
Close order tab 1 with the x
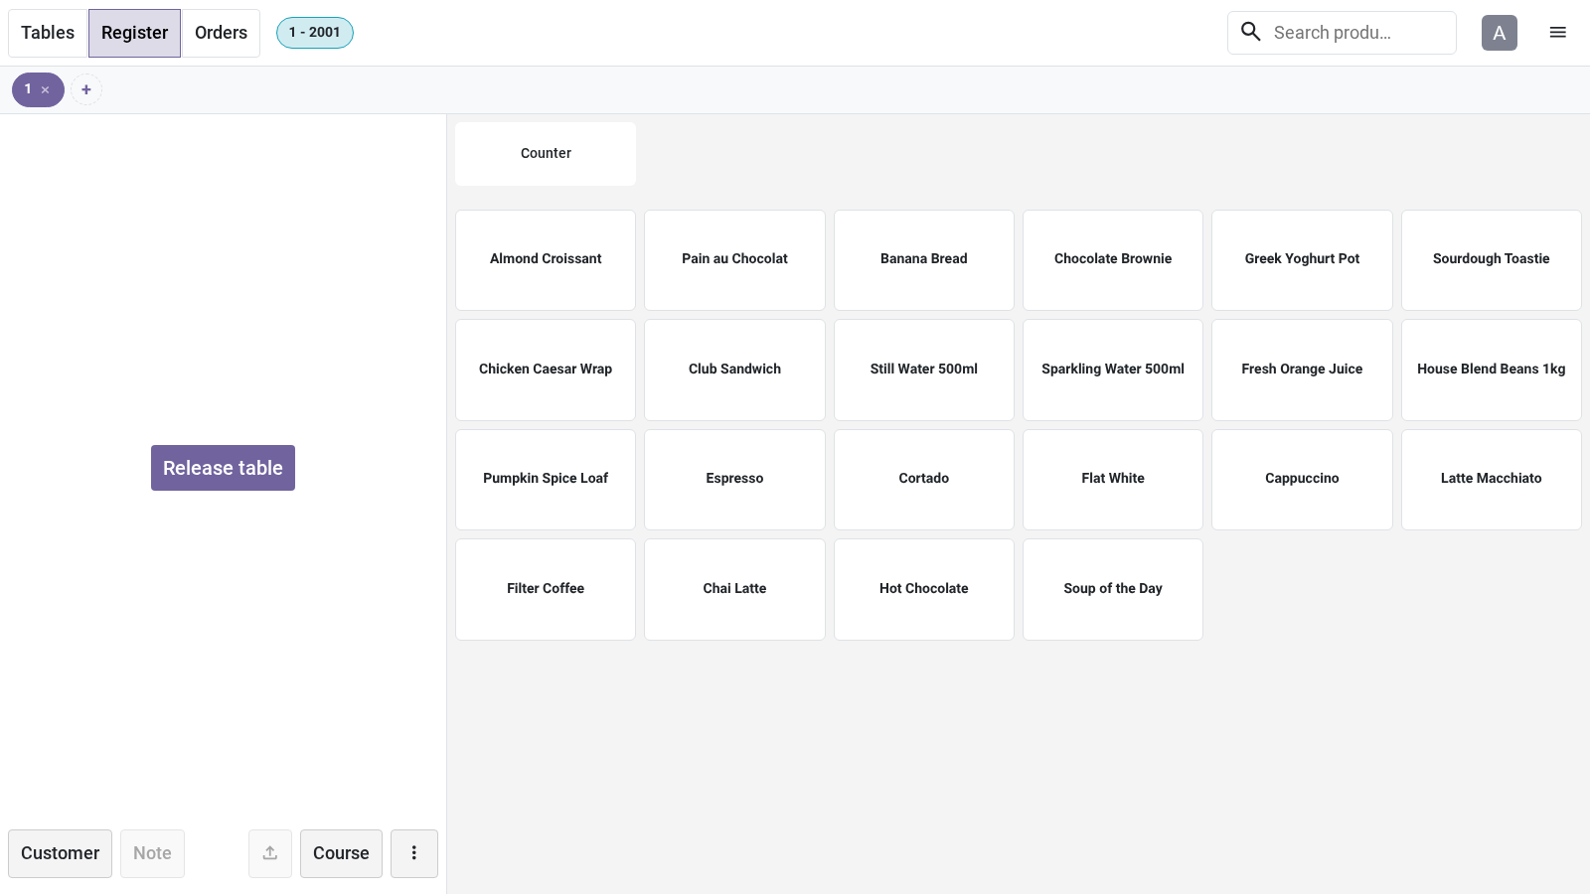46,90
